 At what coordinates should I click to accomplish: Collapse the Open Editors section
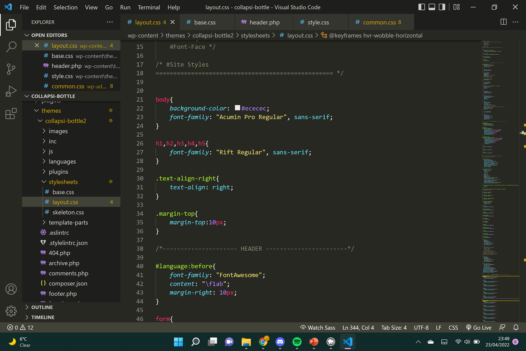(27, 35)
